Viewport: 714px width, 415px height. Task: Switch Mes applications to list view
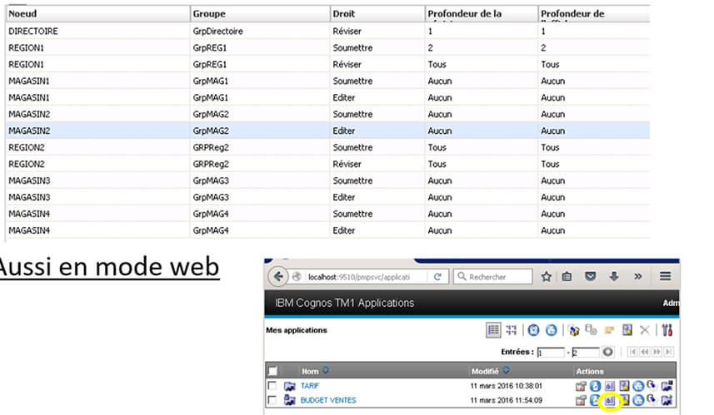(x=493, y=330)
